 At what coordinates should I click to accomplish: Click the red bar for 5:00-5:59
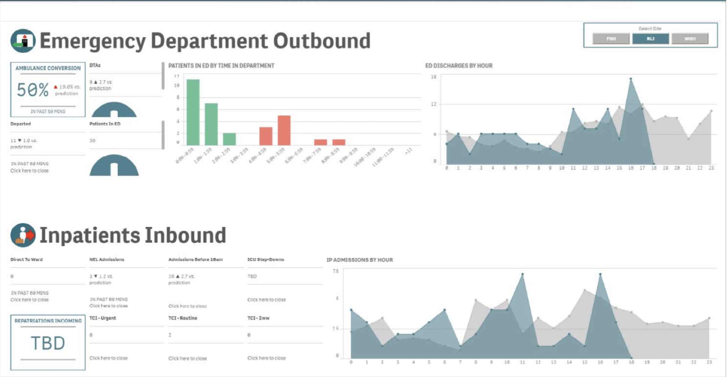pos(284,130)
